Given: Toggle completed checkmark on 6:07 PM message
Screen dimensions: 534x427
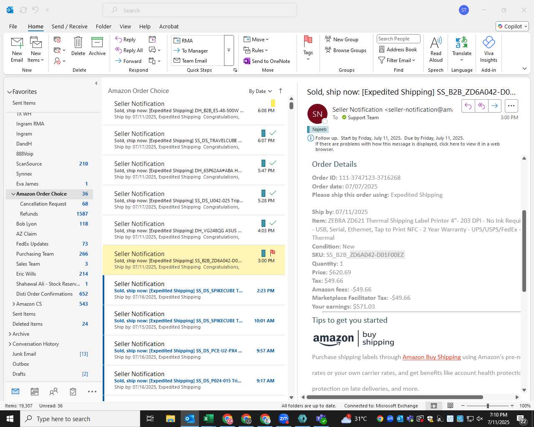Looking at the screenshot, I should coord(273,133).
